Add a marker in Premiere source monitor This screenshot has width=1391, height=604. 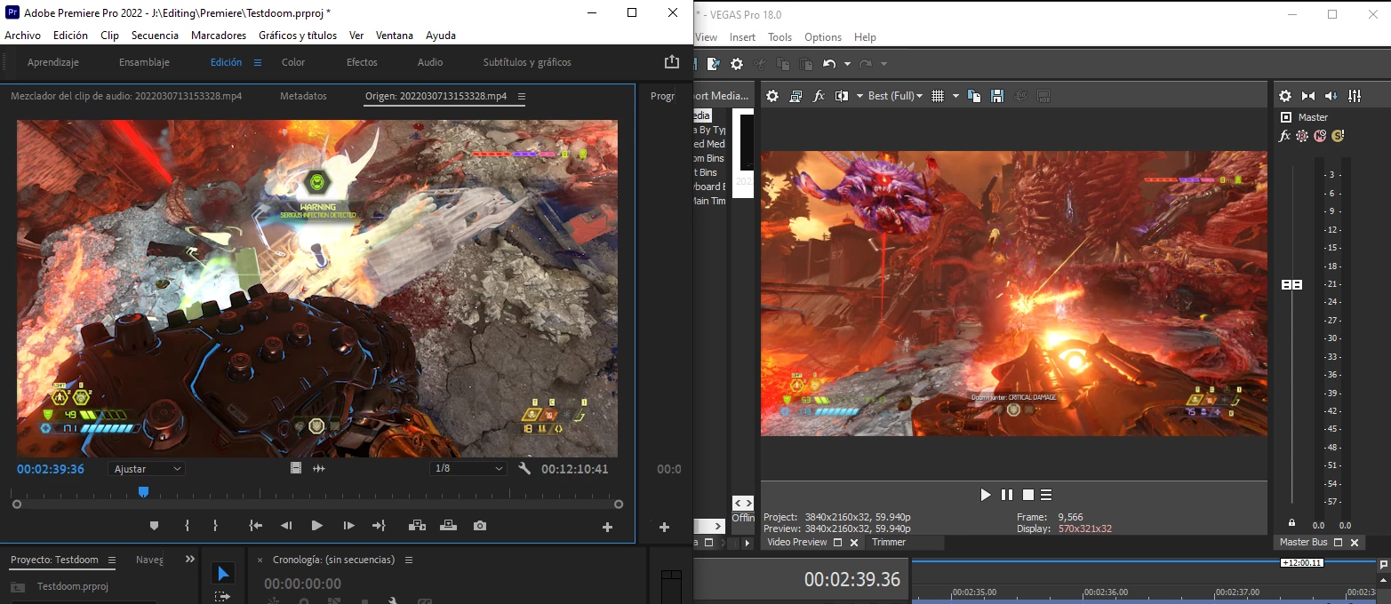tap(154, 526)
